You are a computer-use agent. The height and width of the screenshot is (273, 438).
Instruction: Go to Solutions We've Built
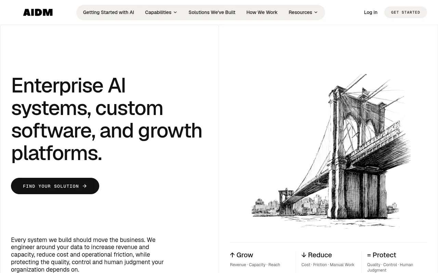tap(212, 12)
